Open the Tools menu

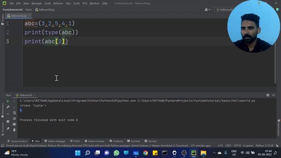coord(76,4)
